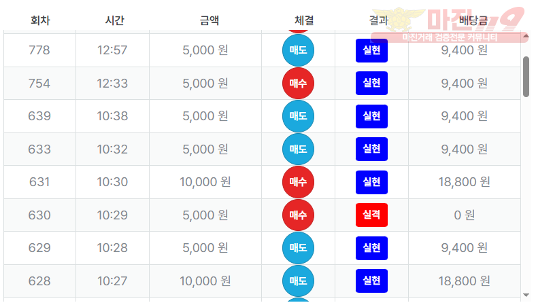The image size is (536, 305).
Task: Select the red 매수 circle in row 631
Action: pos(298,182)
